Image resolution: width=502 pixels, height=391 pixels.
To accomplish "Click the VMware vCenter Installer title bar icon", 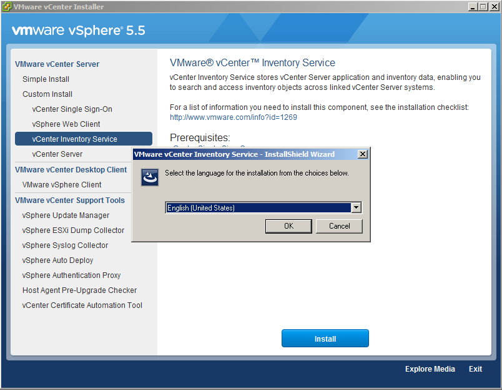I will [7, 7].
